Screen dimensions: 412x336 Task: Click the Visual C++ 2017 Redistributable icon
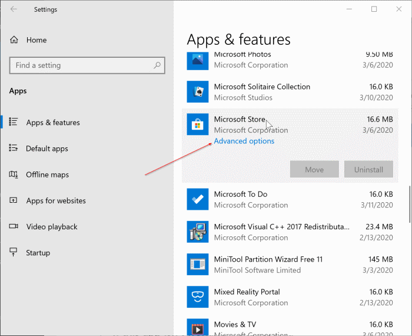[x=198, y=232]
